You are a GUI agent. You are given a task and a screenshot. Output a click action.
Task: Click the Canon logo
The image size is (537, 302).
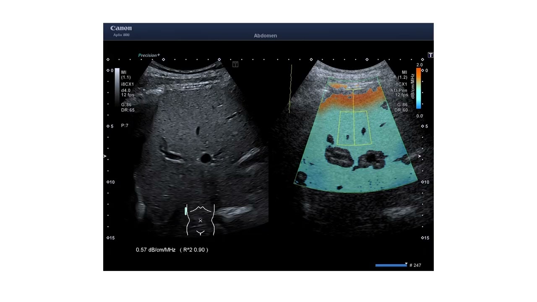tap(121, 28)
